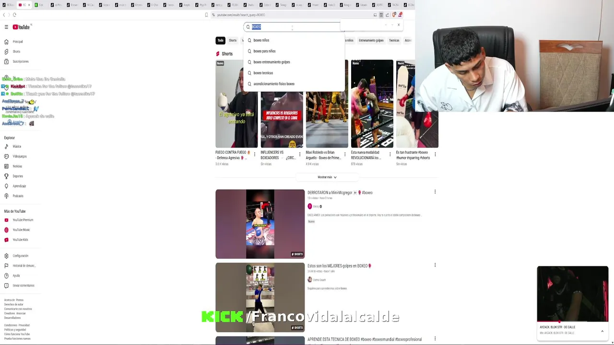614x345 pixels.
Task: Open the YouTube hamburger guide menu
Action: coord(6,27)
